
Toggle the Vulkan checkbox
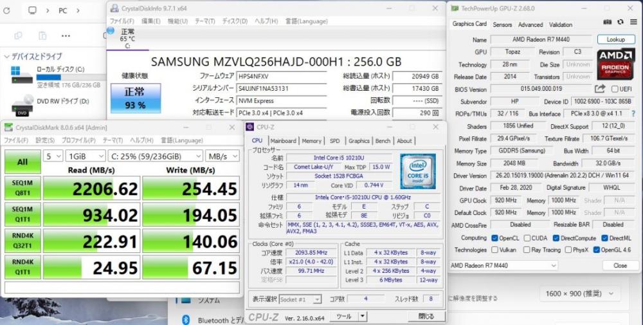494,250
